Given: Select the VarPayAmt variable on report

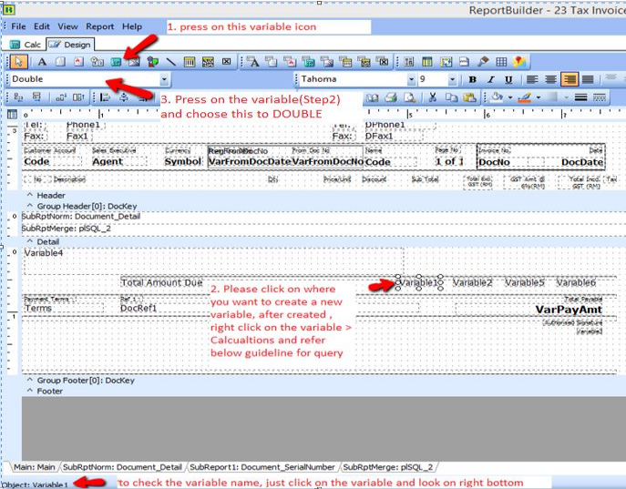Looking at the screenshot, I should [x=570, y=310].
